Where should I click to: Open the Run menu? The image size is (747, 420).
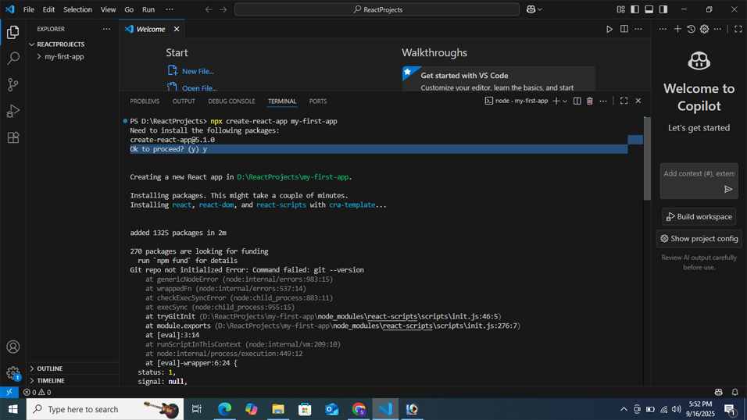148,9
